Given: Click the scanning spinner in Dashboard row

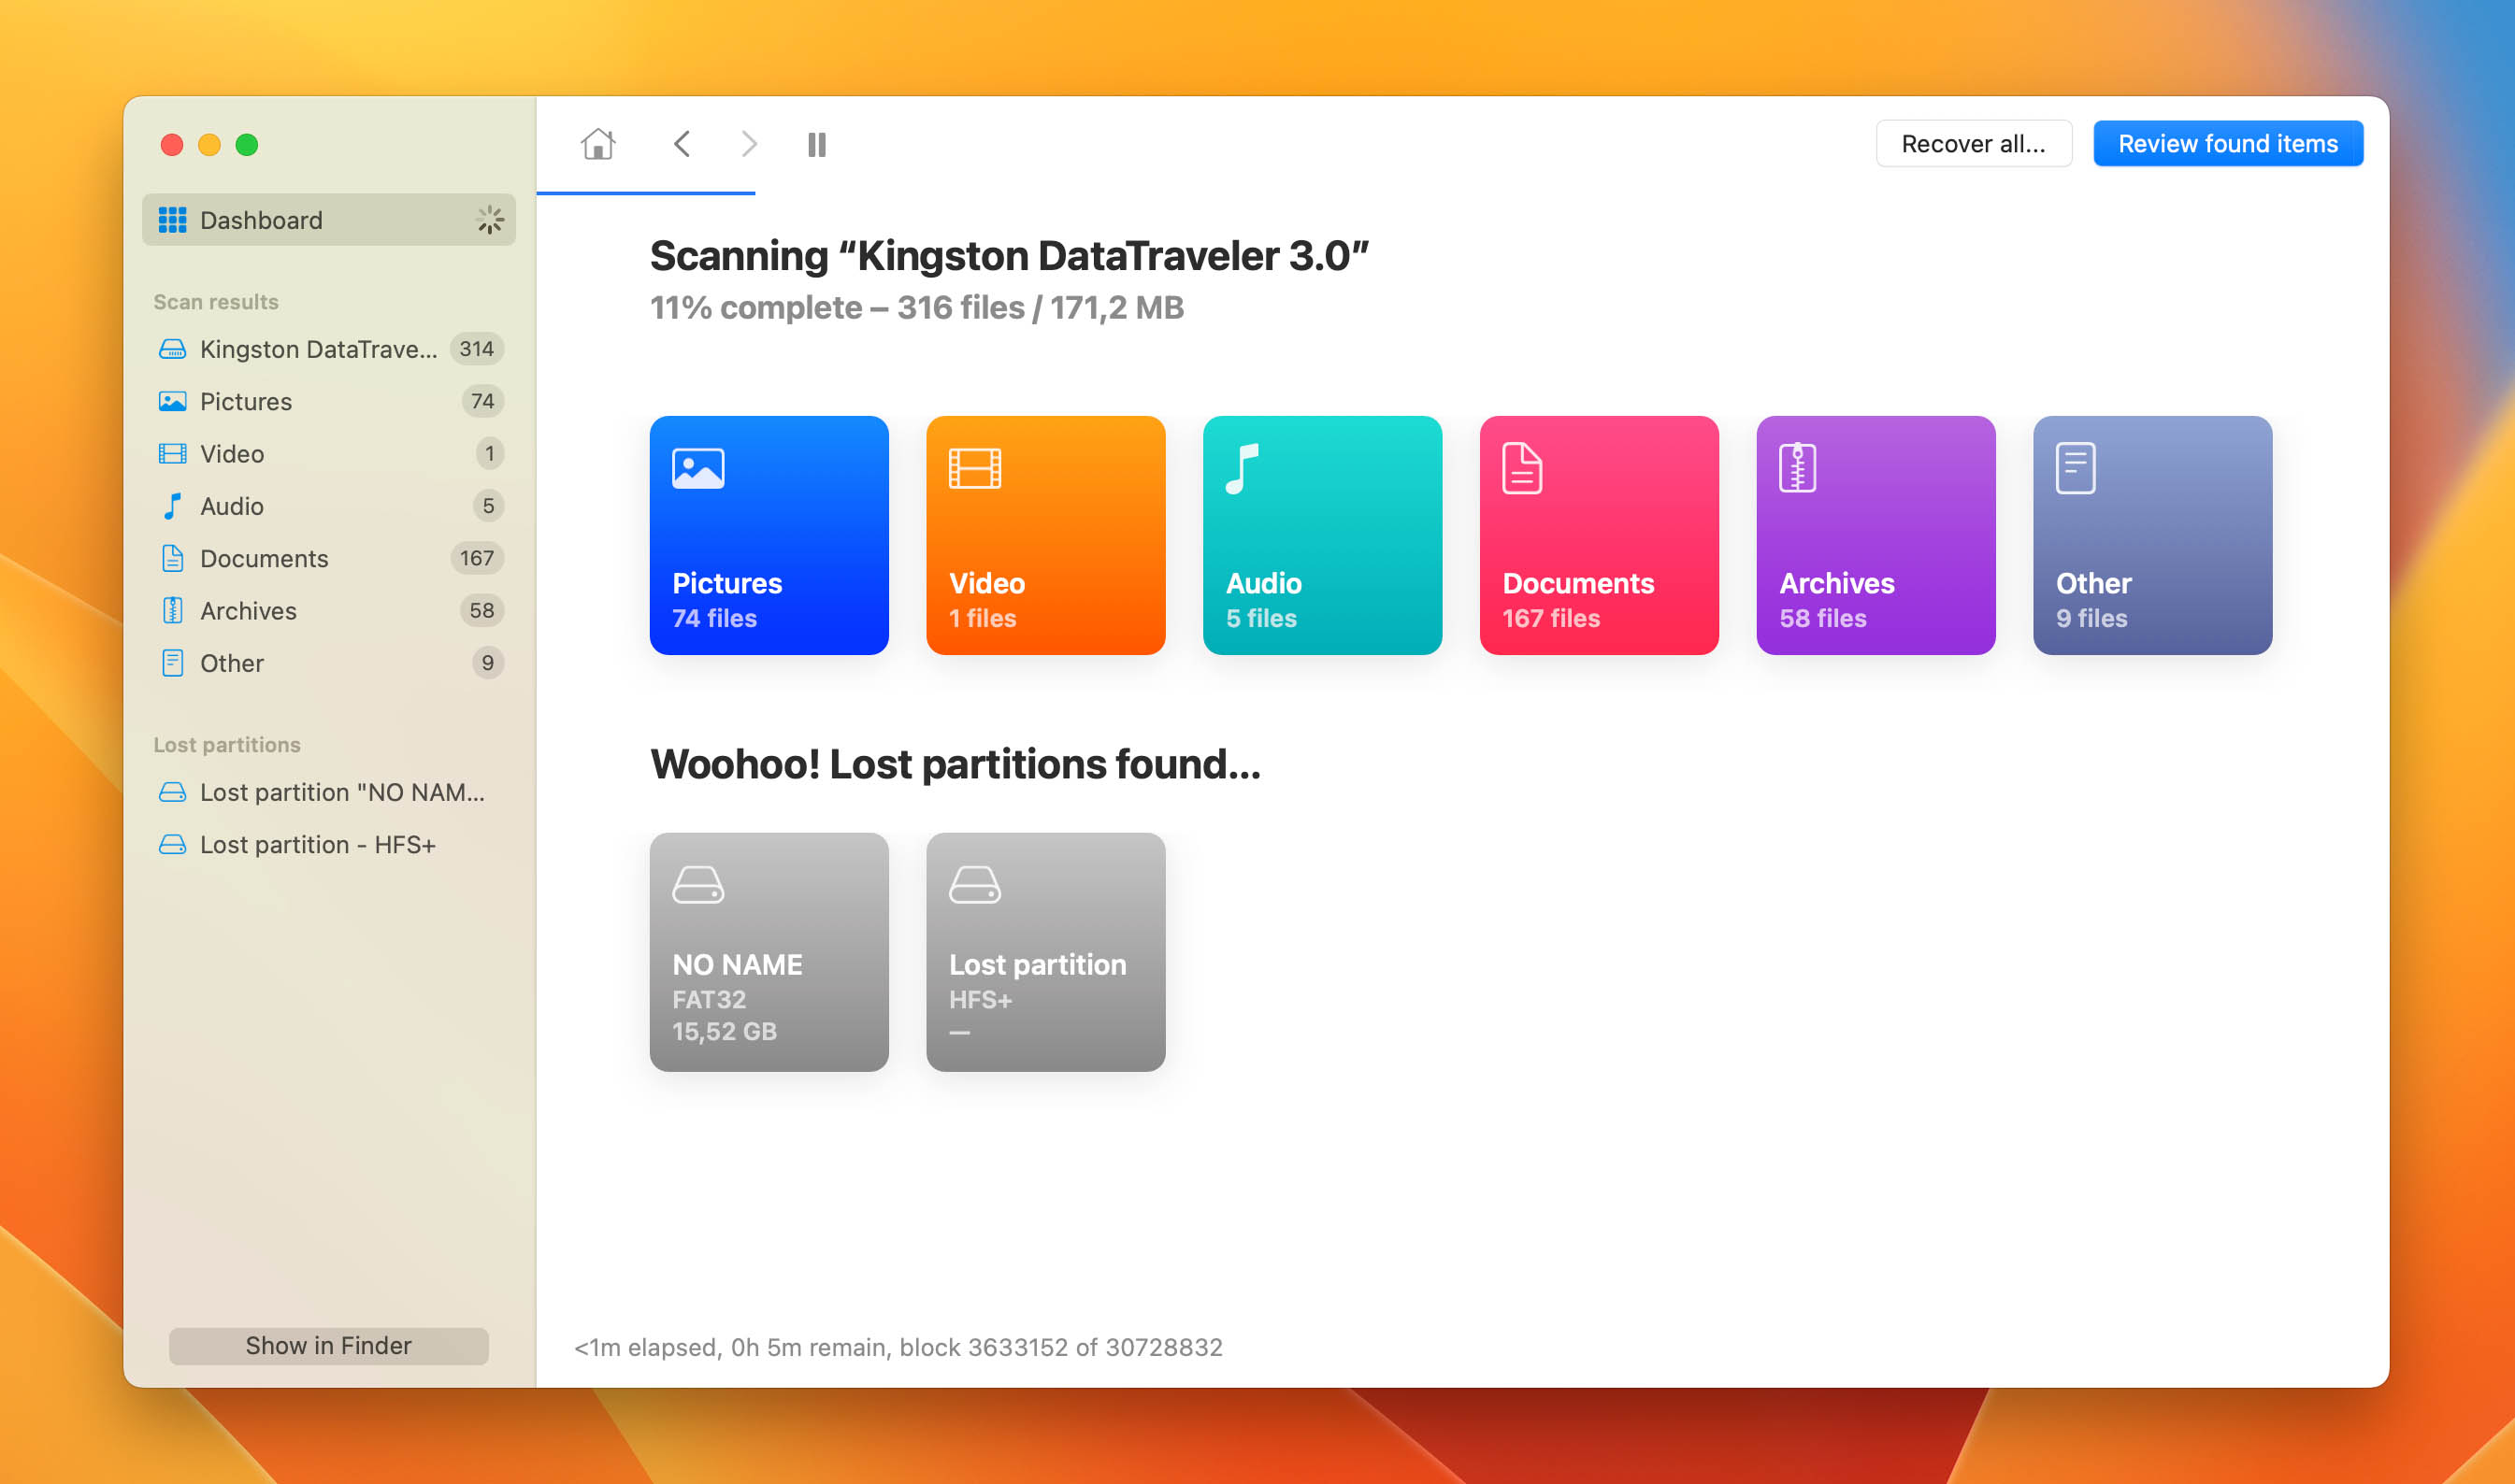Looking at the screenshot, I should (489, 220).
